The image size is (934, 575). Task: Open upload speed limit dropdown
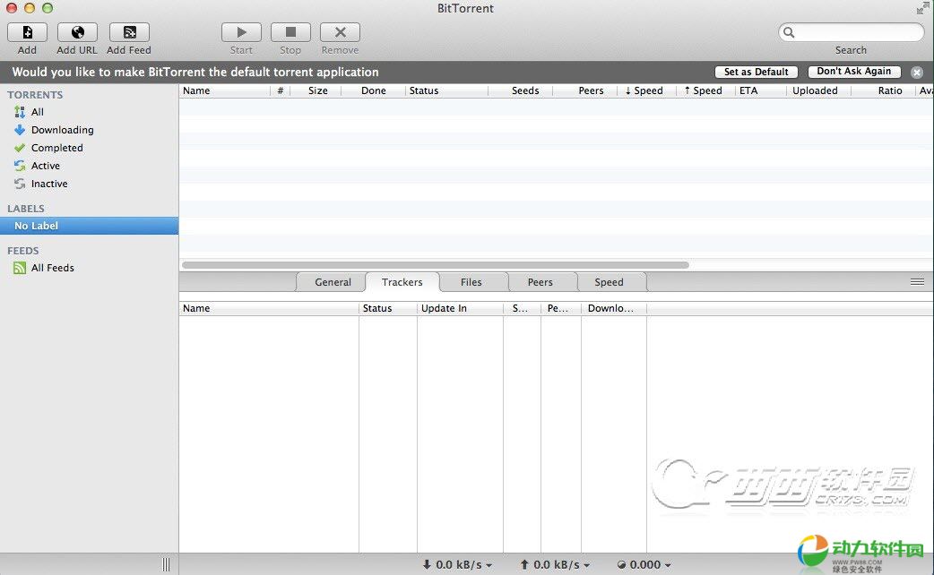click(x=556, y=565)
